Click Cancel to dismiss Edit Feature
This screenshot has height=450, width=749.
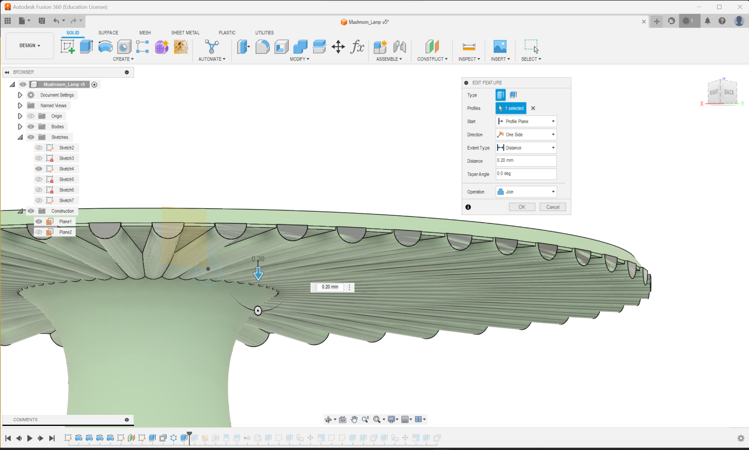553,207
